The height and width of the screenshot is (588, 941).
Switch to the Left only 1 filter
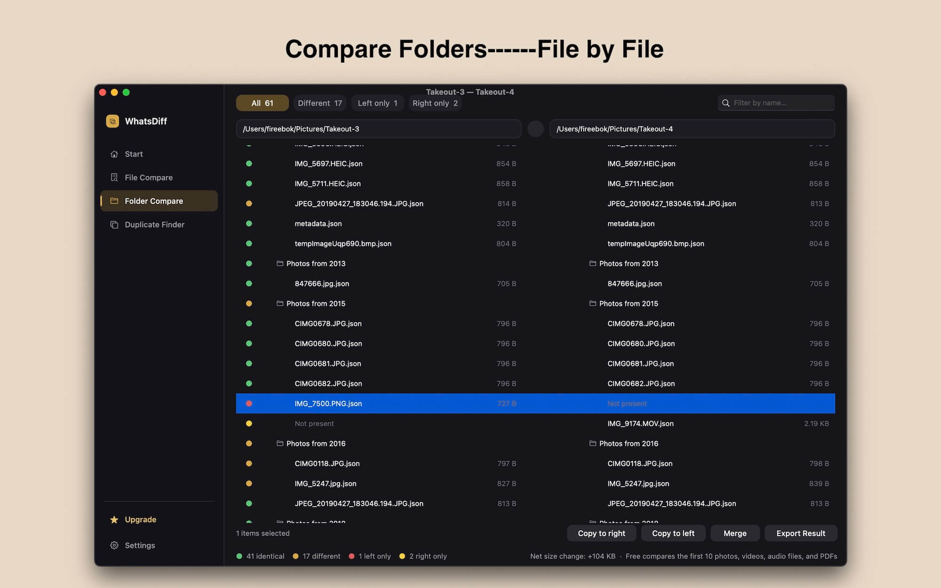[x=377, y=103]
